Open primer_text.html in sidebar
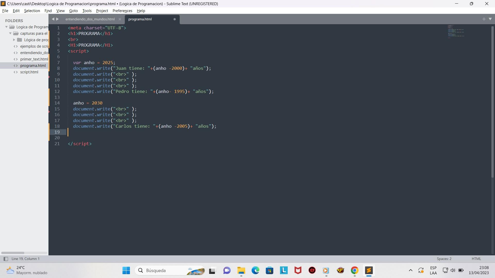495x278 pixels. pos(34,59)
